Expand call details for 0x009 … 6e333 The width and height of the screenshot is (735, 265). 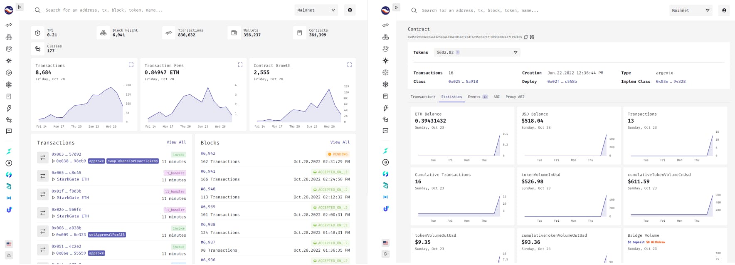tap(53, 235)
